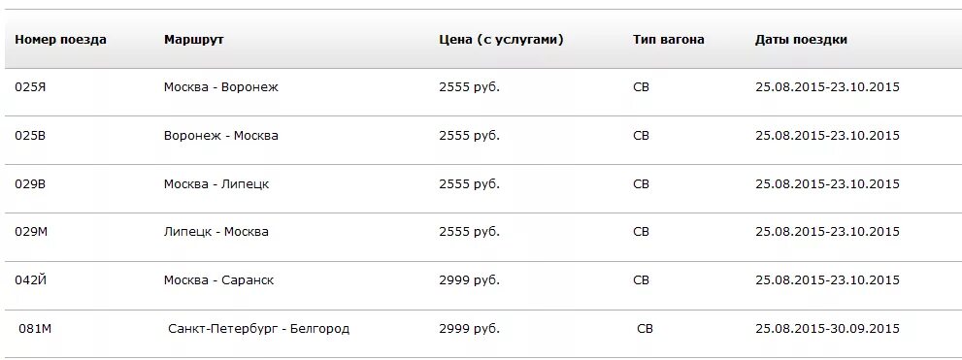This screenshot has height=360, width=962.
Task: Click the date range 25.08.2015-30.09.2015
Action: (828, 329)
